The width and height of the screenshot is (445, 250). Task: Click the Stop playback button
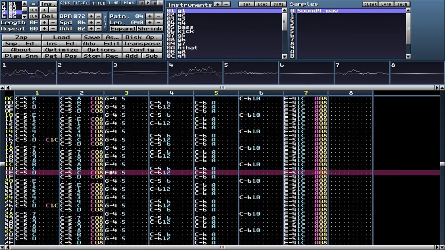(x=92, y=56)
